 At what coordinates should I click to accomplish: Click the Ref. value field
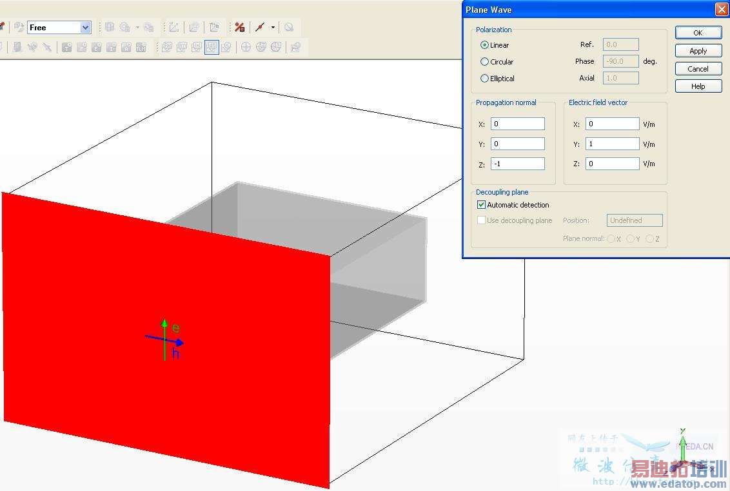[621, 44]
